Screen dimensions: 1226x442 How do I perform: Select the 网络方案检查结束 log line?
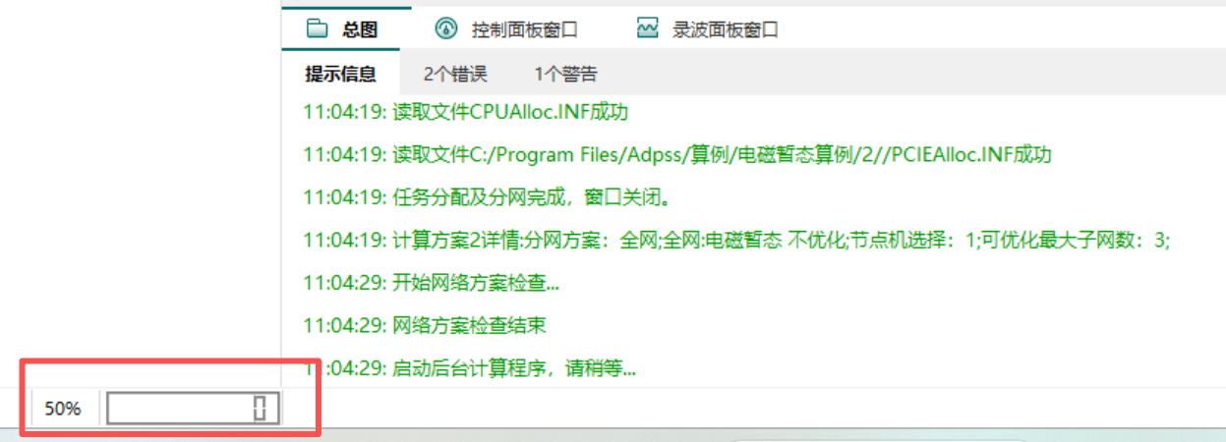click(x=425, y=325)
